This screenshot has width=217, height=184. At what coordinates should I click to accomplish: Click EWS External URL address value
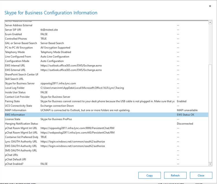(x=71, y=70)
